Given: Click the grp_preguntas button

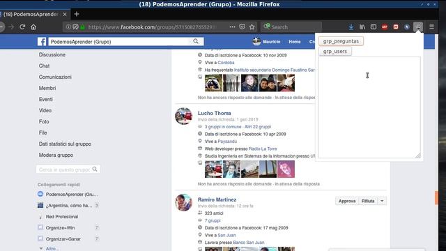Looking at the screenshot, I should tap(341, 41).
